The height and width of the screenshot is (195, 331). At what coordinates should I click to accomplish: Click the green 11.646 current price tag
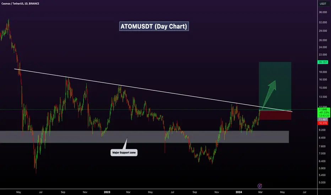(x=323, y=110)
